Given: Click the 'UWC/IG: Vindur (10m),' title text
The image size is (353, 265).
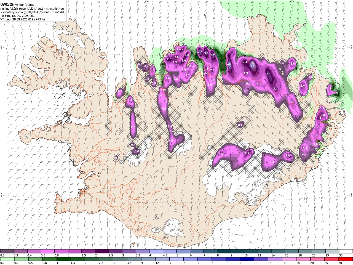Looking at the screenshot, I should pos(17,4).
